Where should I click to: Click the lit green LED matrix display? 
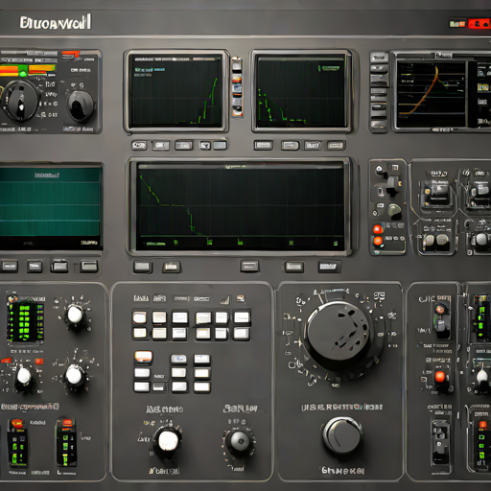point(26,321)
